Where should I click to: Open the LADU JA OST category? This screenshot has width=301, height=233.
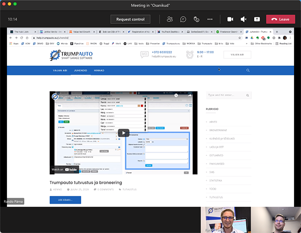216,147
